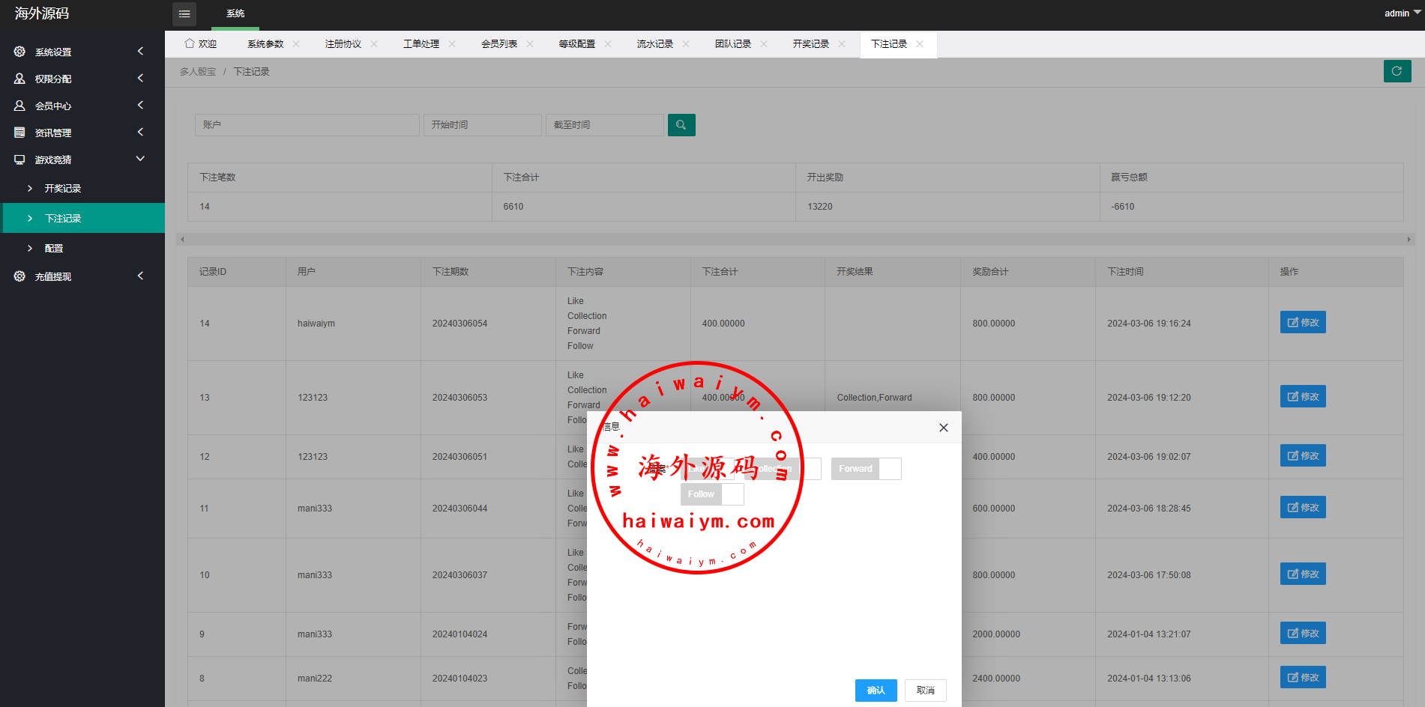This screenshot has height=707, width=1425.
Task: Click the 账户 search input field
Action: tap(307, 125)
